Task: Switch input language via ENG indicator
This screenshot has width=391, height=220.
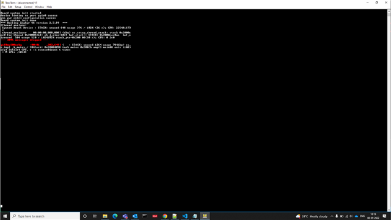Action: (x=362, y=216)
